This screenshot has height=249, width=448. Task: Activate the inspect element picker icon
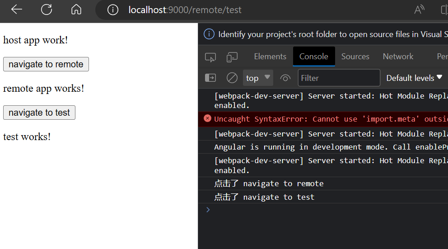tap(210, 57)
